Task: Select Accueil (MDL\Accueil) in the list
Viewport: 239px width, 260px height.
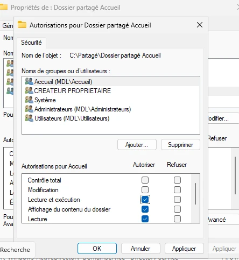Action: (111, 82)
